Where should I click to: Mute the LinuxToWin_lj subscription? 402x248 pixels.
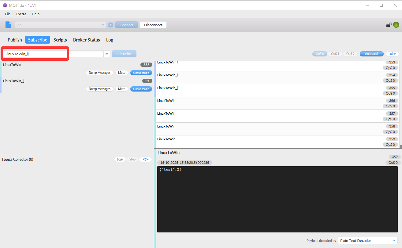click(x=122, y=89)
